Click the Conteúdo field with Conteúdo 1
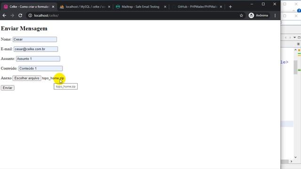 click(40, 69)
